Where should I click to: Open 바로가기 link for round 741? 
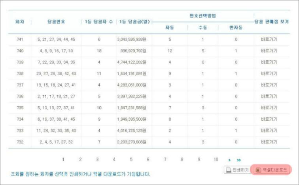269,39
